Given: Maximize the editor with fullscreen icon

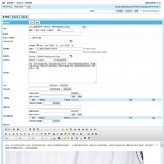Looking at the screenshot, I should [89, 138].
